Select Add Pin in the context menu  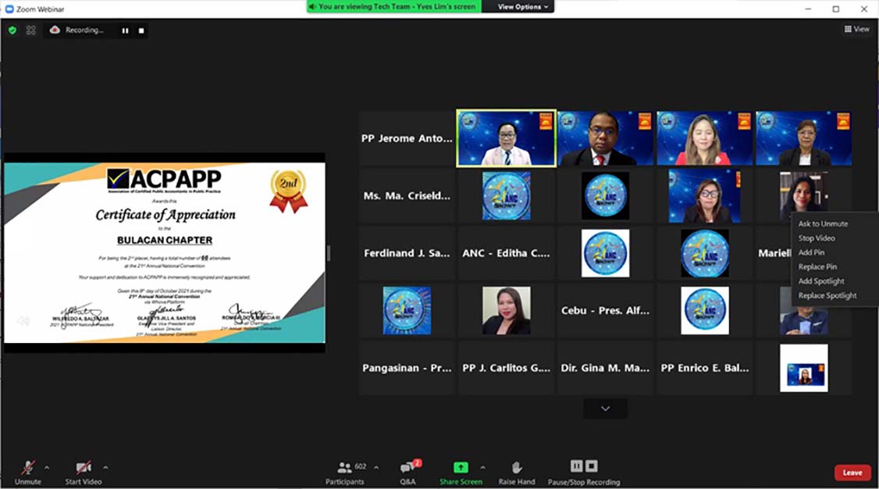click(811, 252)
